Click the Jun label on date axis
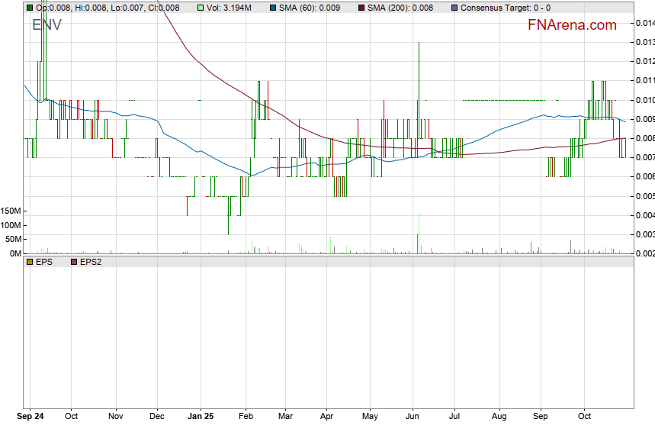The image size is (655, 432). pyautogui.click(x=413, y=417)
